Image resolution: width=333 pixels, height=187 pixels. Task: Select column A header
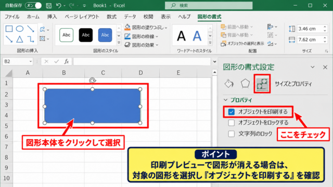[x=28, y=73]
